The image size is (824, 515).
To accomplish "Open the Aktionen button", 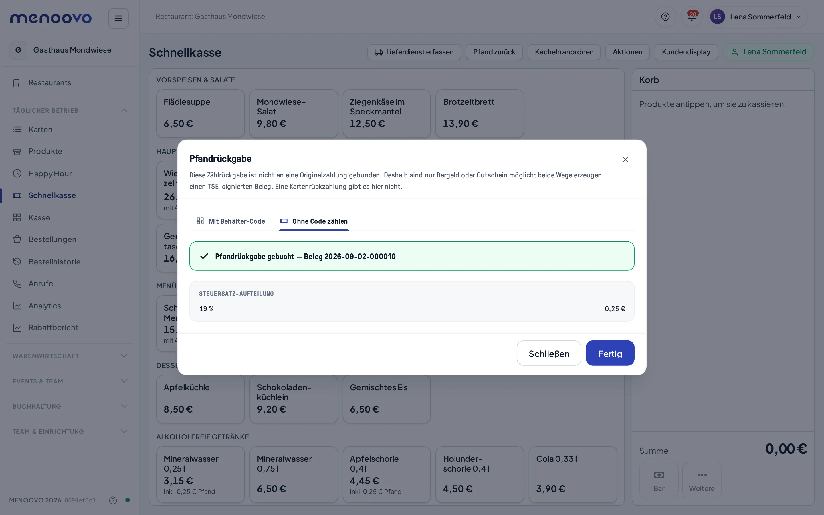I will point(627,52).
